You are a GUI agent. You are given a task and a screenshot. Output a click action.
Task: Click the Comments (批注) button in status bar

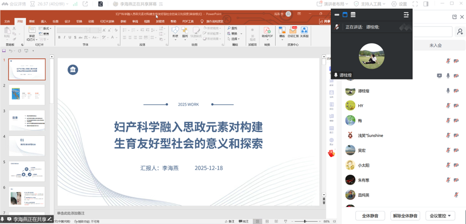(x=244, y=221)
